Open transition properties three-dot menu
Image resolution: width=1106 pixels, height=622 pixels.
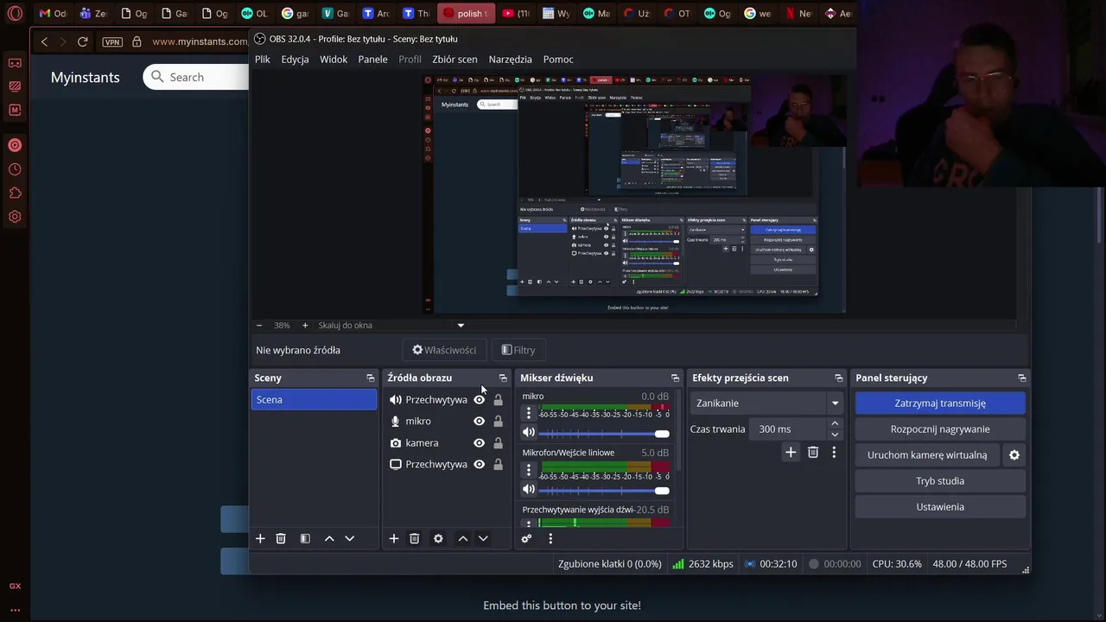pyautogui.click(x=834, y=452)
